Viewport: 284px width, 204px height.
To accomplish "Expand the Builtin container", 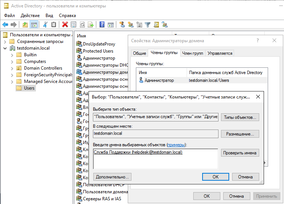I will 12,55.
